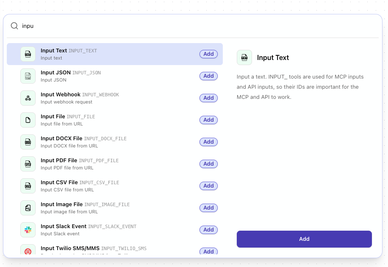Click the Input File document icon

[x=28, y=120]
